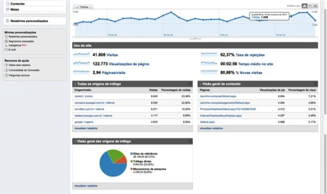
Task: Click the sparkline next to % Novas visitas
Action: [209, 72]
